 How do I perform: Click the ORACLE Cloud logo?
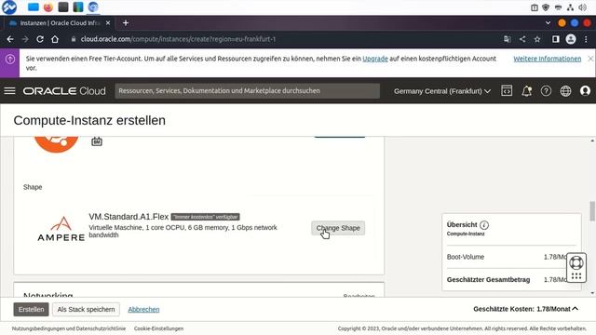click(64, 91)
